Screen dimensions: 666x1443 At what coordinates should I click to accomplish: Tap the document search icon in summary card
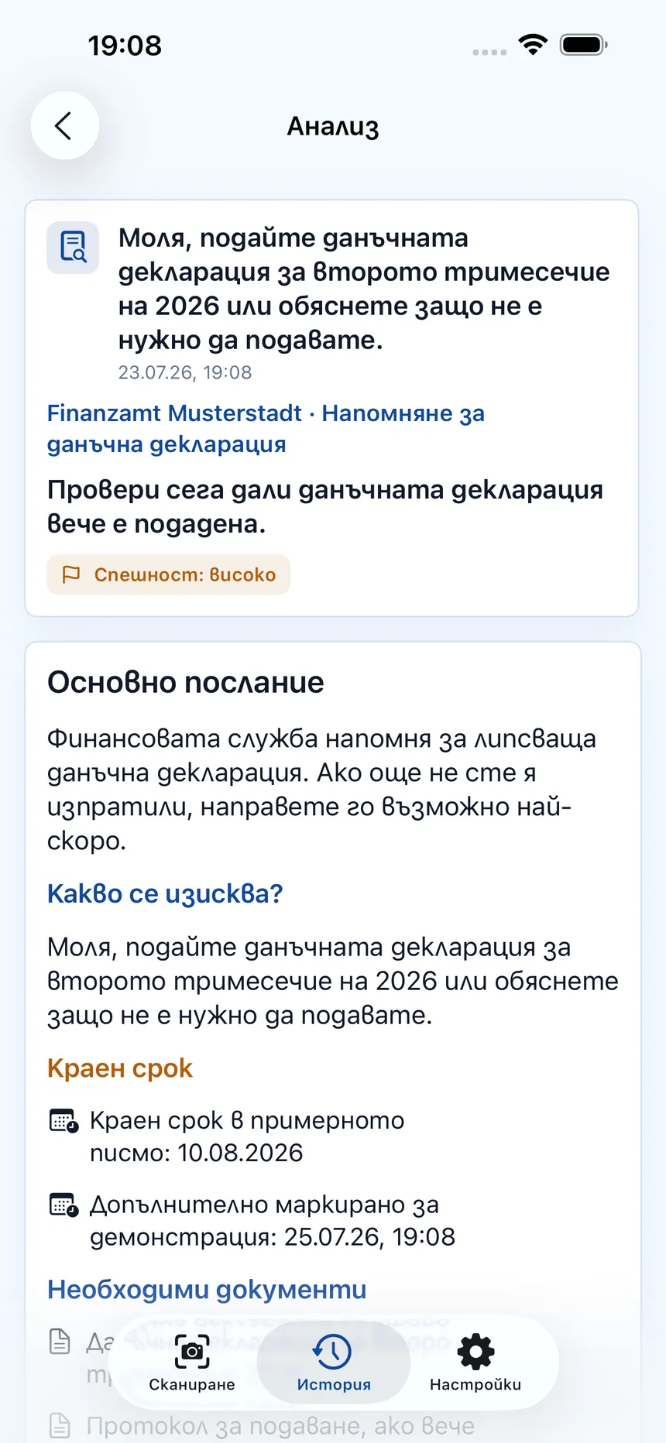click(73, 248)
